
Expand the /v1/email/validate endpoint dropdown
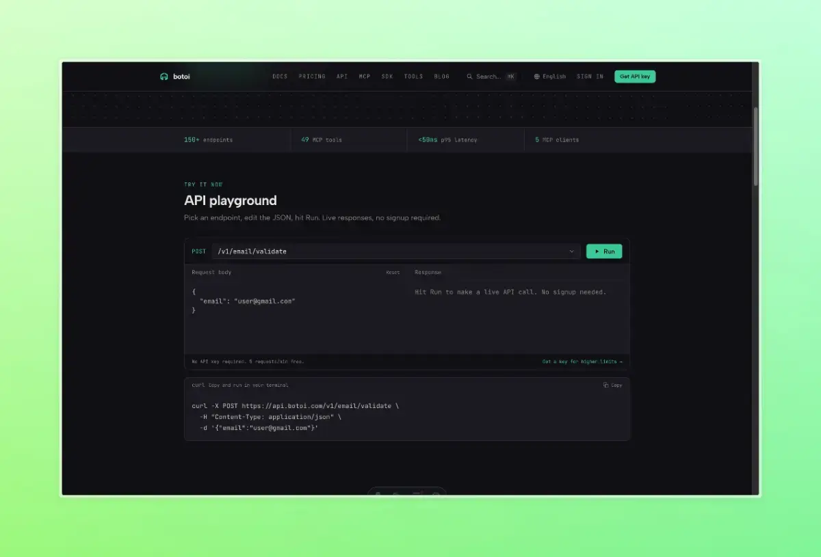pos(396,252)
